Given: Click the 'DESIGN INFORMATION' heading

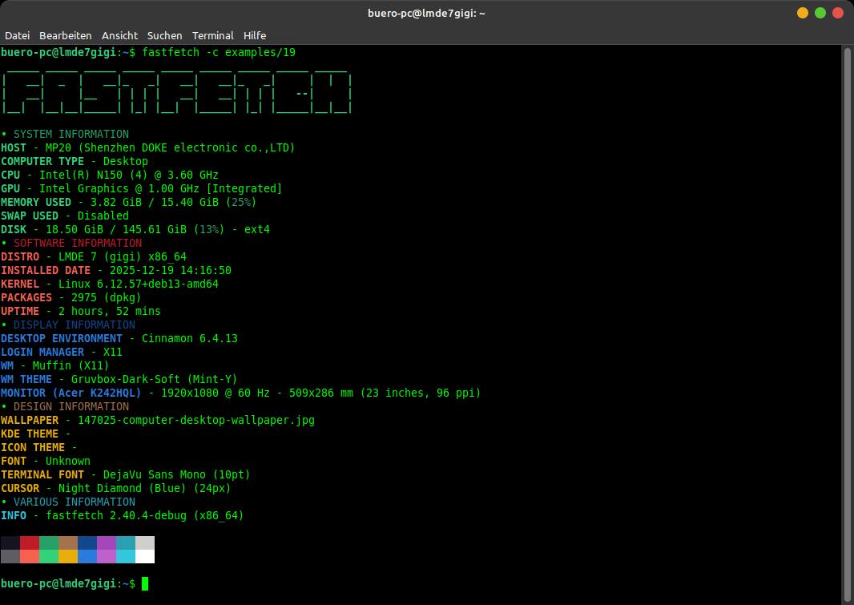Looking at the screenshot, I should click(71, 406).
